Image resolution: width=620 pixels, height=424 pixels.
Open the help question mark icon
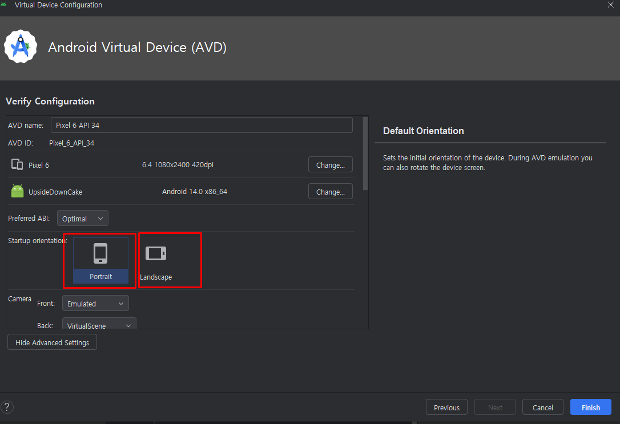point(7,407)
